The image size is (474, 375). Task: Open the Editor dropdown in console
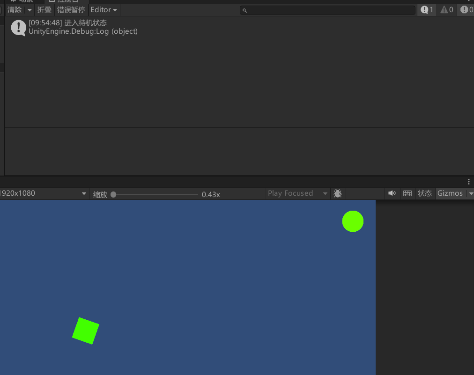pos(104,10)
